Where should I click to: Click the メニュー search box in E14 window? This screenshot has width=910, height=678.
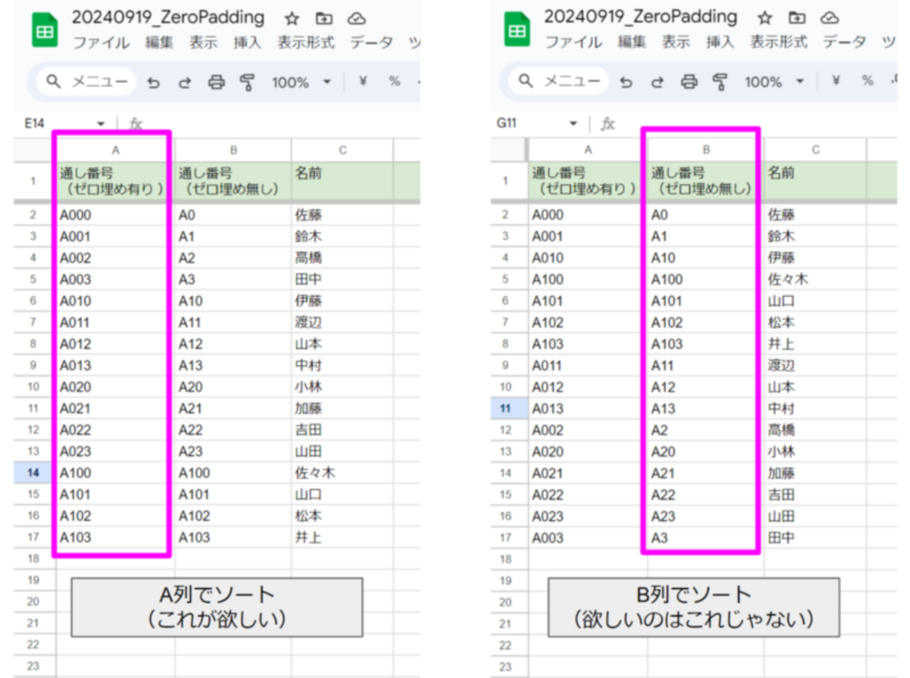point(87,82)
